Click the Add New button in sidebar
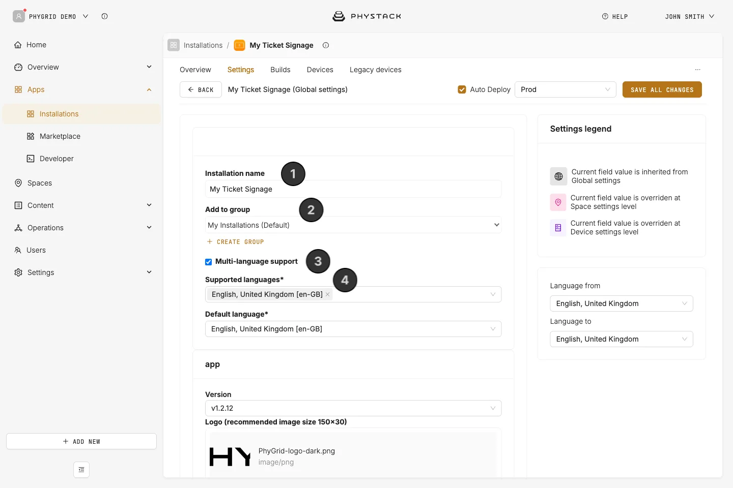The width and height of the screenshot is (733, 488). (81, 441)
